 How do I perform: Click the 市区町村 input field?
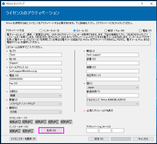coord(113,79)
